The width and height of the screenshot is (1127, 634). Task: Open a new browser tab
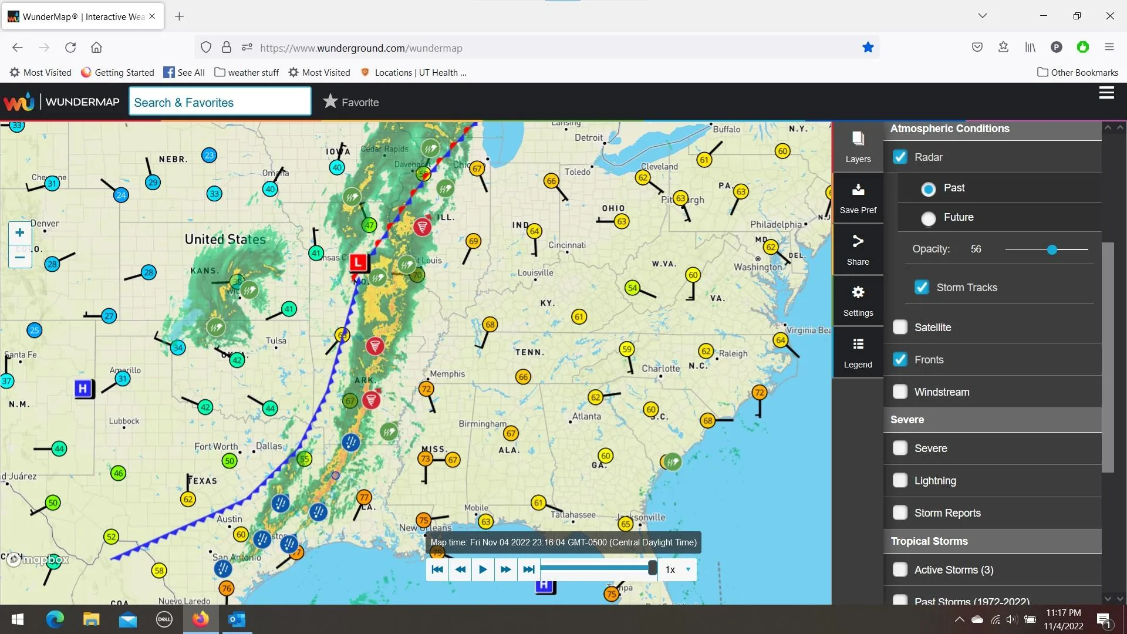point(180,16)
